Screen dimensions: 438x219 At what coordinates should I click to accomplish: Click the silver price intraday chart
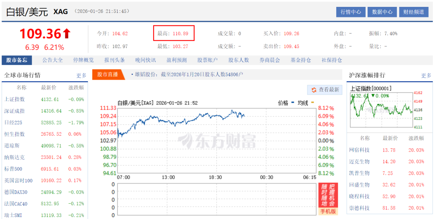pos(217,141)
